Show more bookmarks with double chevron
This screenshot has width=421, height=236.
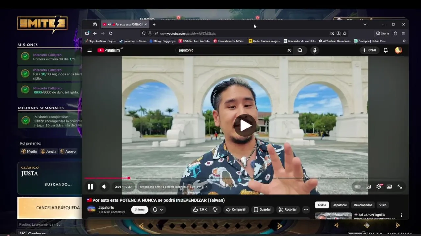[x=404, y=41]
